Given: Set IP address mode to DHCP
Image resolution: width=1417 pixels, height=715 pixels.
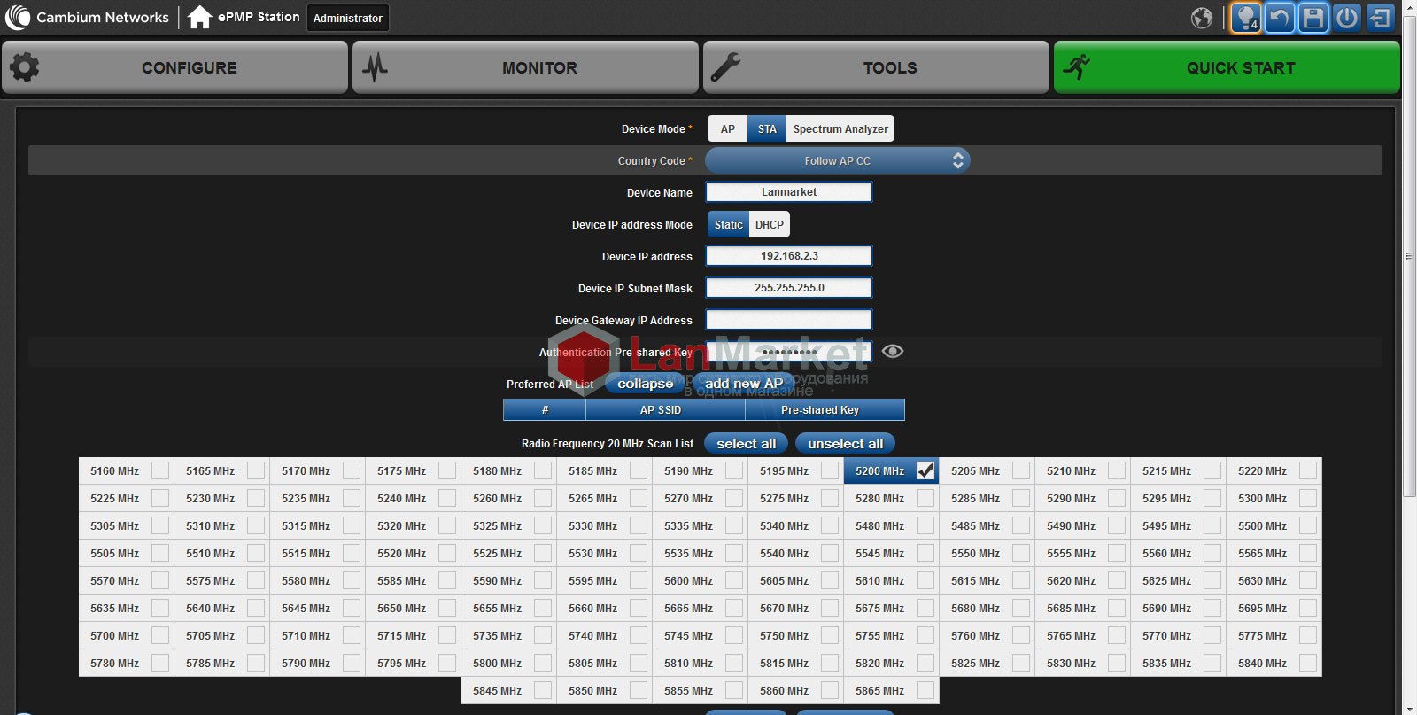Looking at the screenshot, I should pyautogui.click(x=769, y=225).
